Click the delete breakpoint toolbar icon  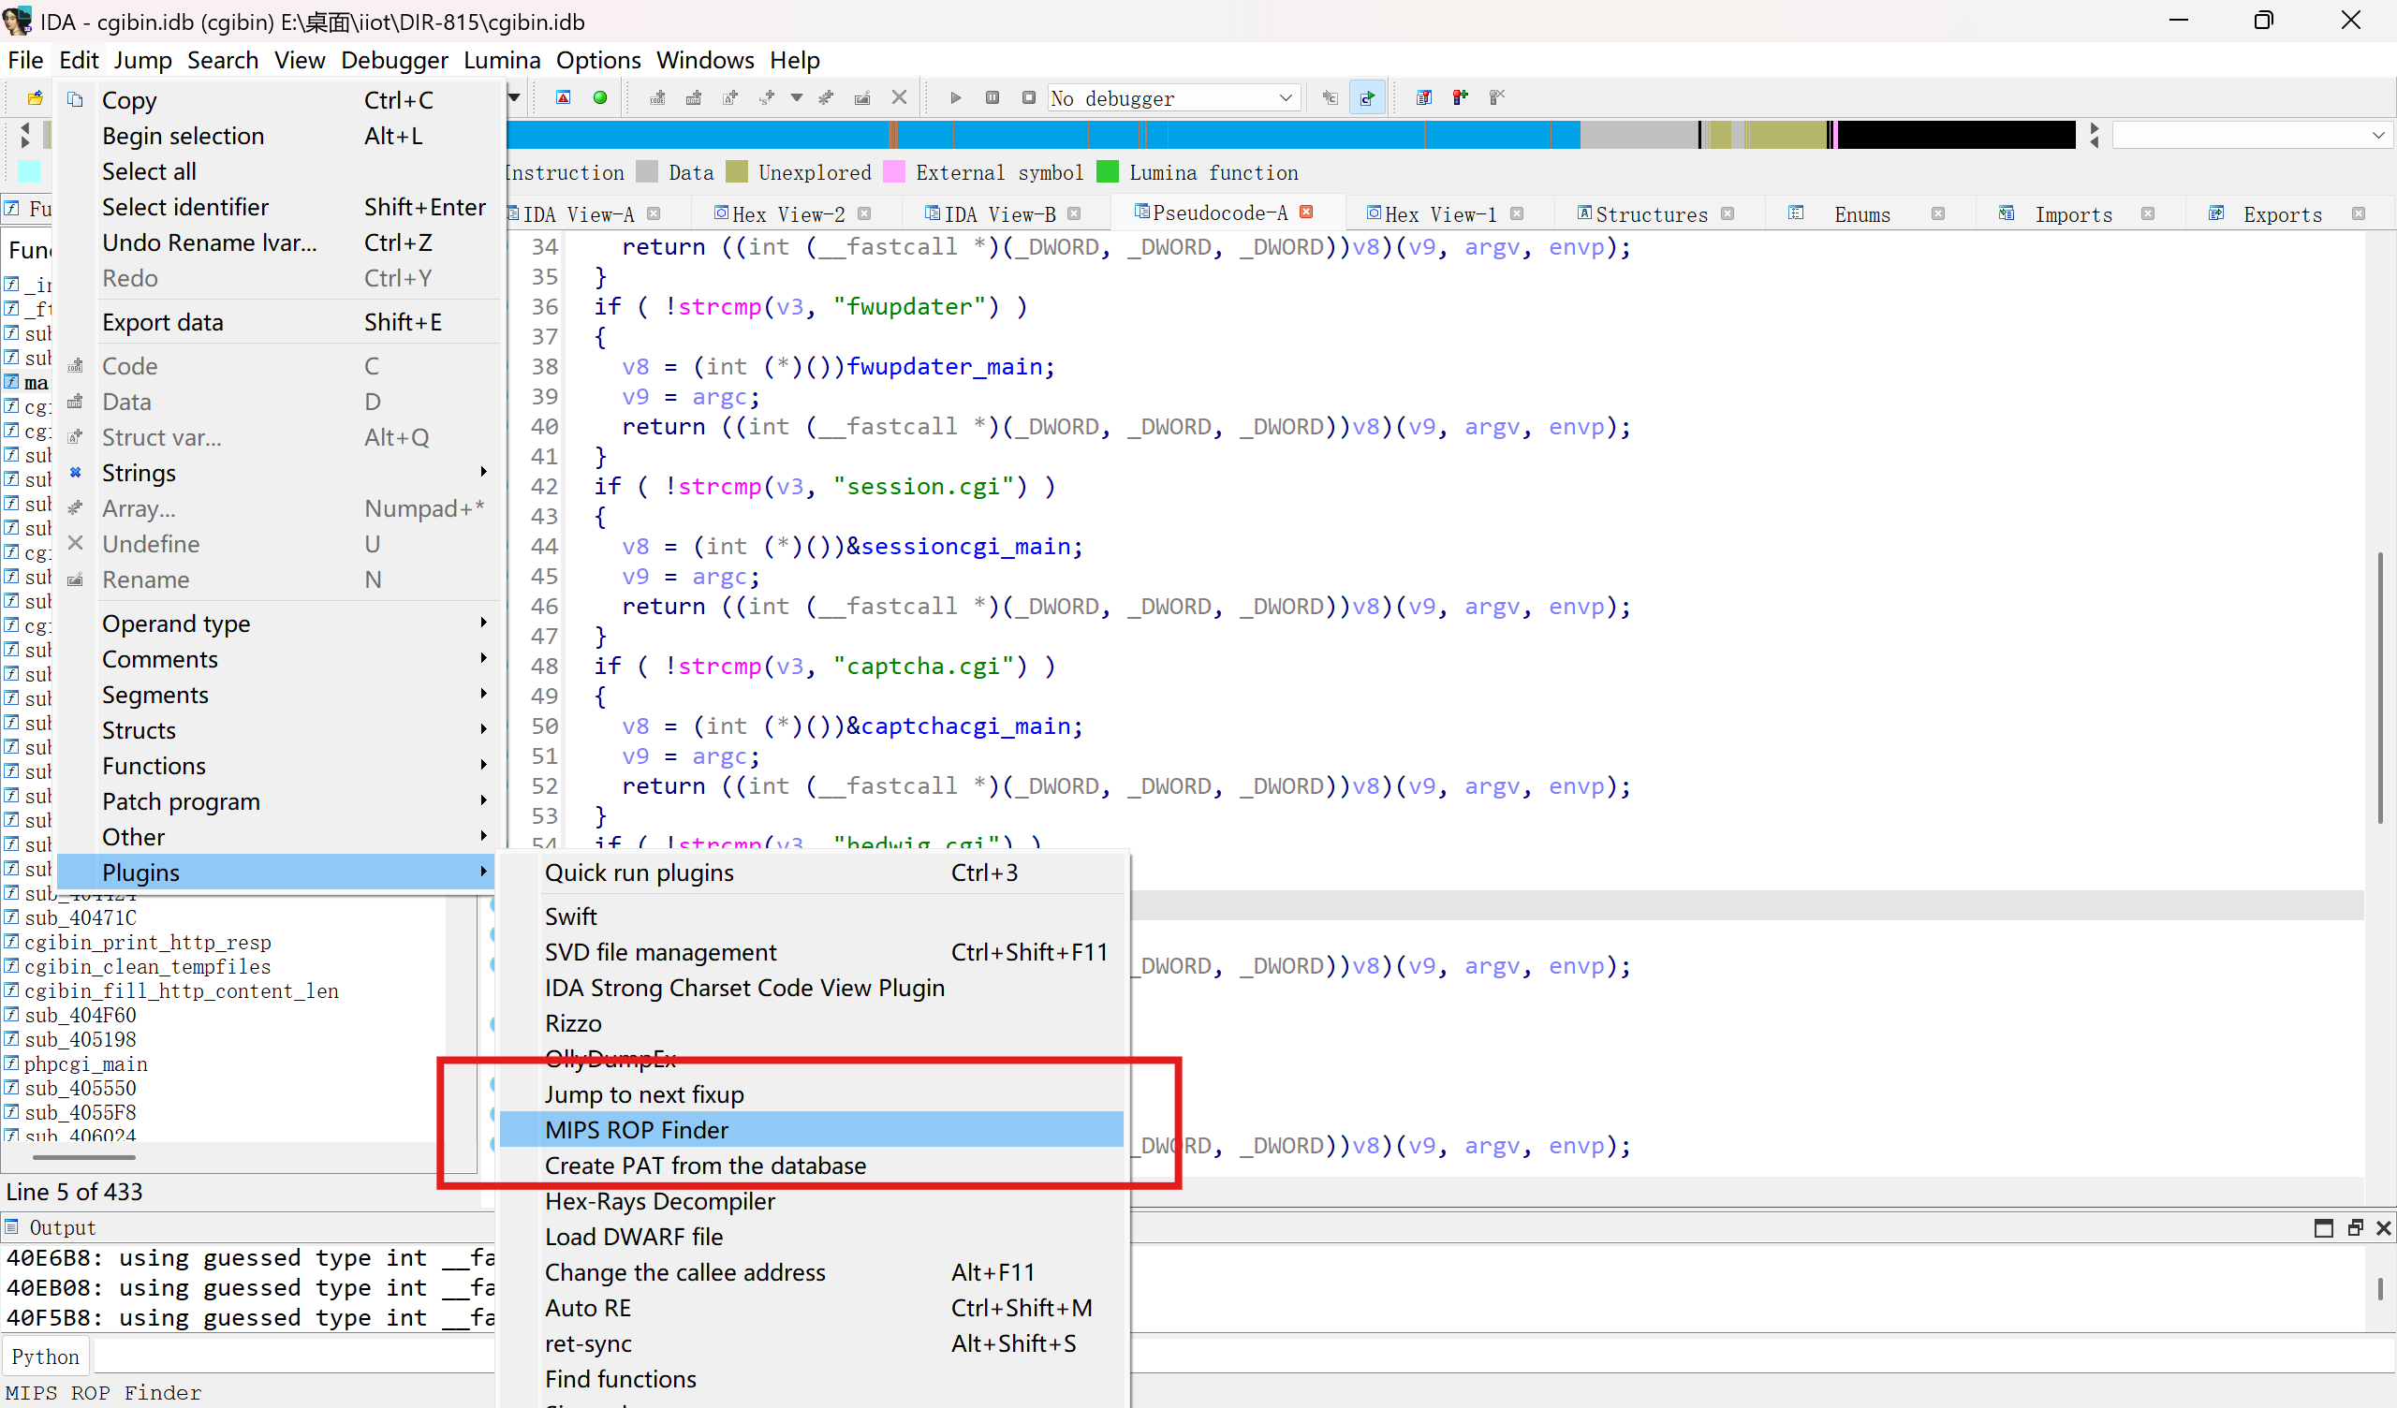(x=1497, y=98)
